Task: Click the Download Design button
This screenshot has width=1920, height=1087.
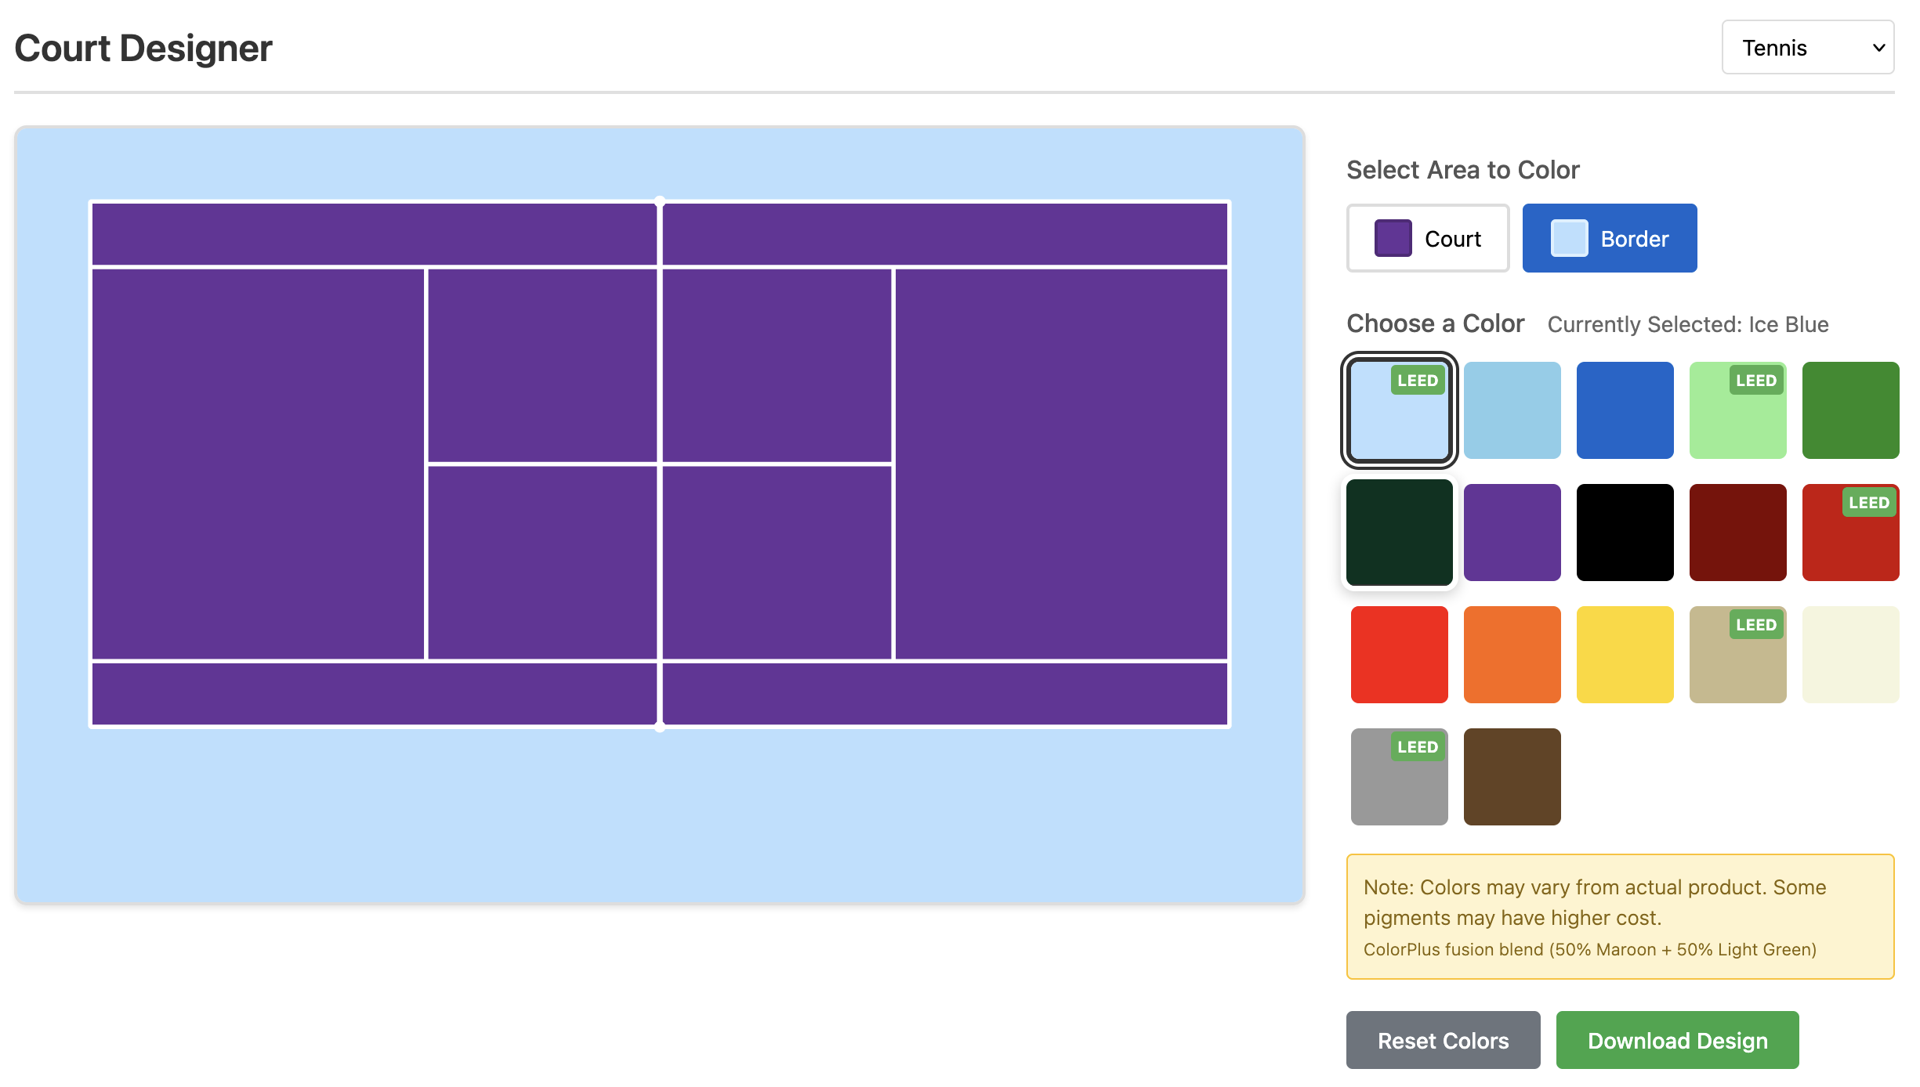Action: tap(1677, 1040)
